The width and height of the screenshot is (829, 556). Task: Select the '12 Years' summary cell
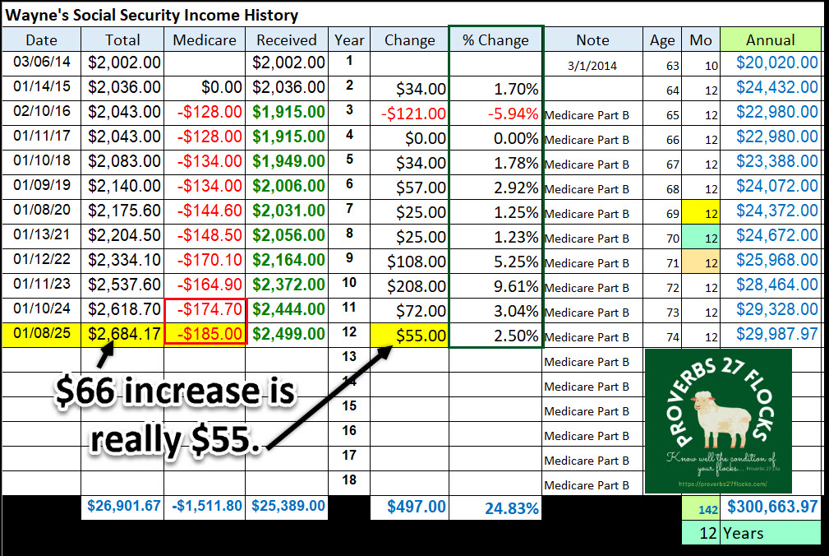751,533
